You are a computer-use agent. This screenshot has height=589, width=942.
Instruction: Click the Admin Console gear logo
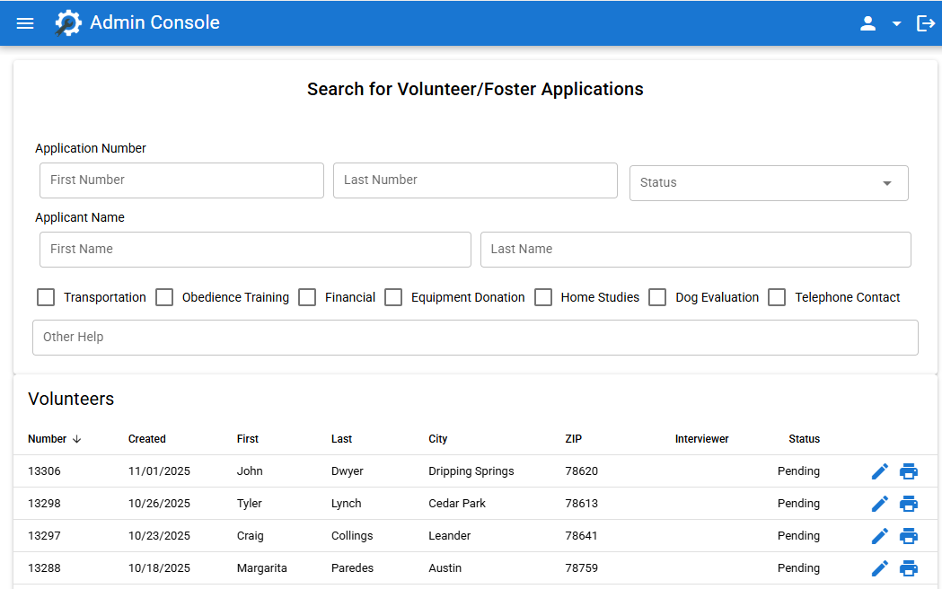(x=67, y=22)
